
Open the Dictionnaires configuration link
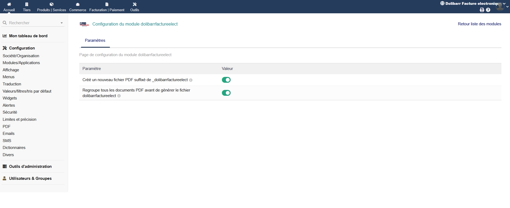[14, 148]
